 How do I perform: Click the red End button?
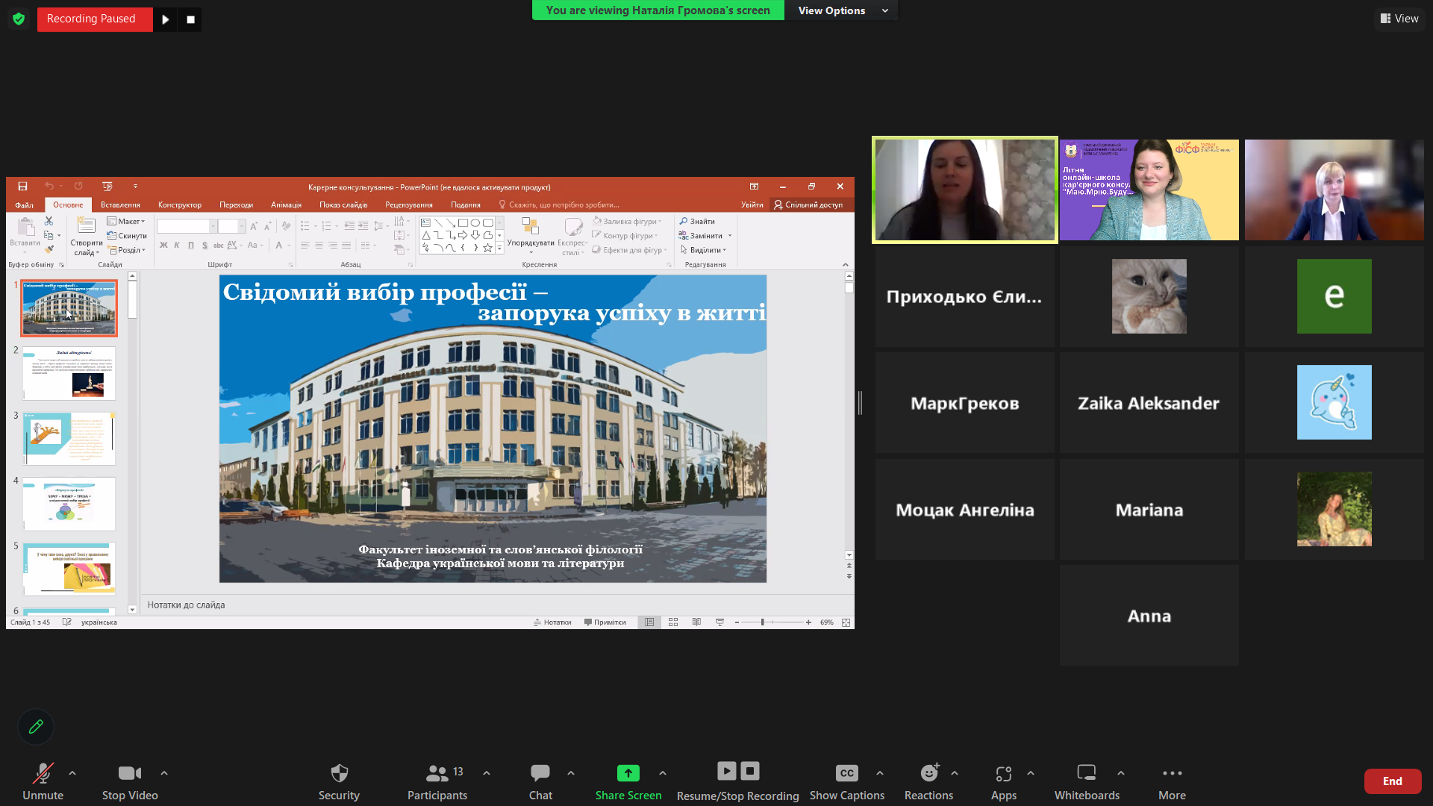coord(1392,781)
